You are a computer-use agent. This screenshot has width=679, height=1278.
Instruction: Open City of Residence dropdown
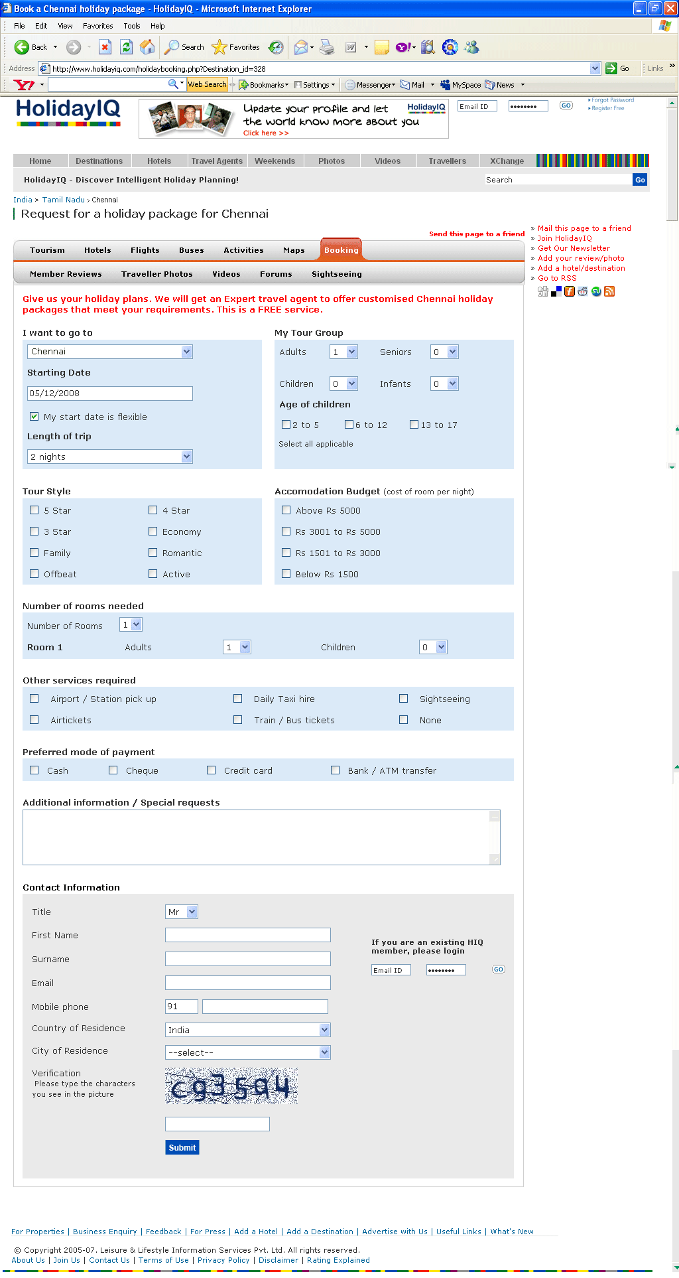pos(248,1052)
